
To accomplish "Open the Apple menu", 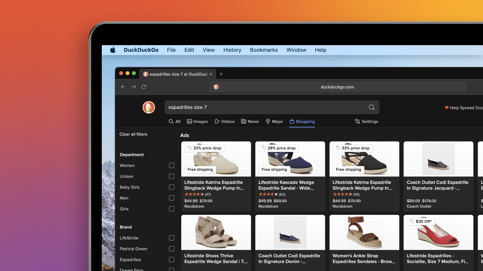I will pyautogui.click(x=113, y=50).
